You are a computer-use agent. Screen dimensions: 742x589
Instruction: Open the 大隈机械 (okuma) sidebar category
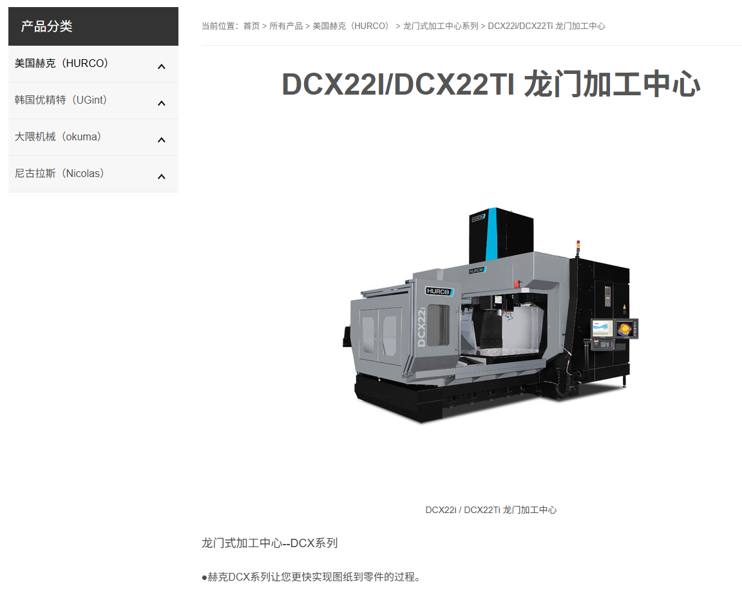point(58,136)
